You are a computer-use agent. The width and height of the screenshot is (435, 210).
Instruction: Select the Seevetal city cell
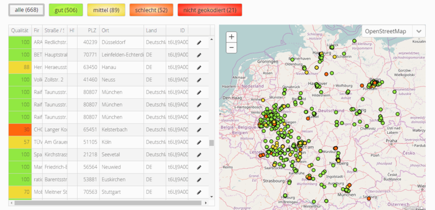(x=122, y=155)
